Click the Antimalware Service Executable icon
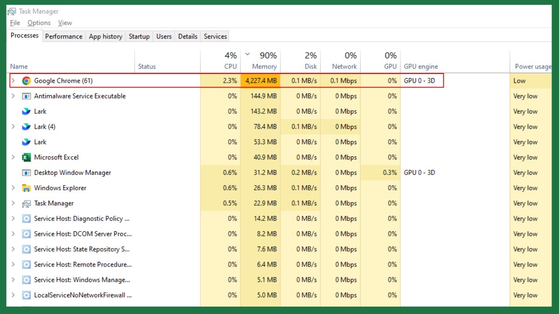 tap(27, 96)
